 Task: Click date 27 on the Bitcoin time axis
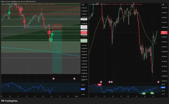[60, 96]
